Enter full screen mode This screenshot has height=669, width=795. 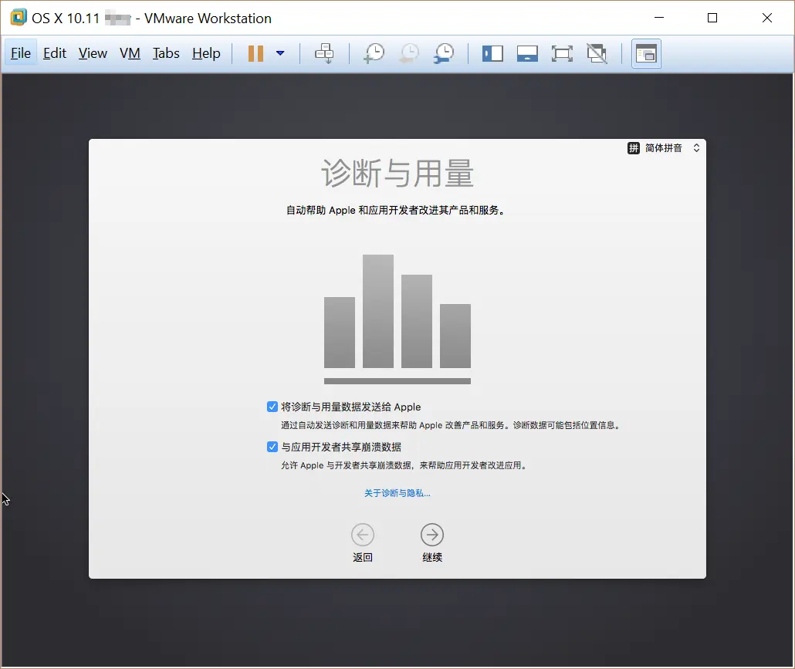click(x=562, y=53)
